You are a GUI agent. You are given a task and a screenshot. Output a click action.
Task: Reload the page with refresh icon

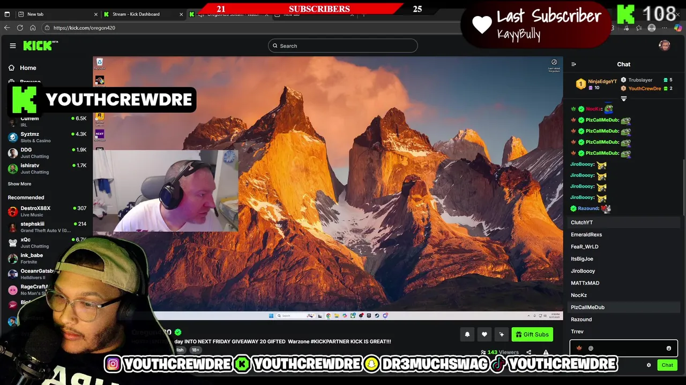click(x=20, y=28)
